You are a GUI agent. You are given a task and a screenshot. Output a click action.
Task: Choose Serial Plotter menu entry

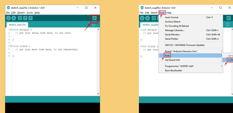(x=191, y=39)
